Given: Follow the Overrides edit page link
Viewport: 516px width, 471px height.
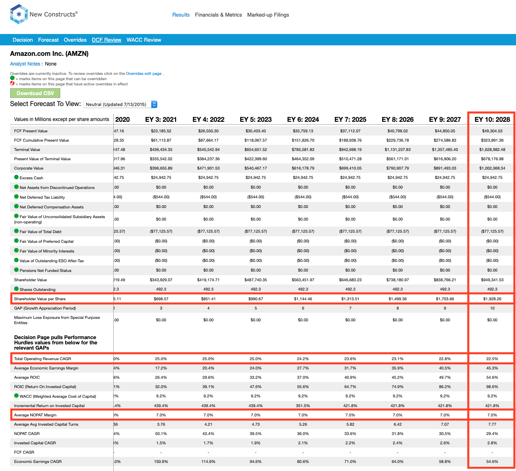Looking at the screenshot, I should (144, 74).
